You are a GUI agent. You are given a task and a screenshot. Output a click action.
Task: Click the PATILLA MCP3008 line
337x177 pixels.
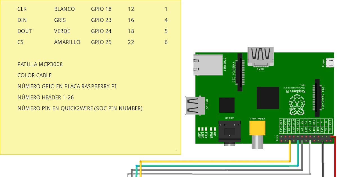pos(40,64)
